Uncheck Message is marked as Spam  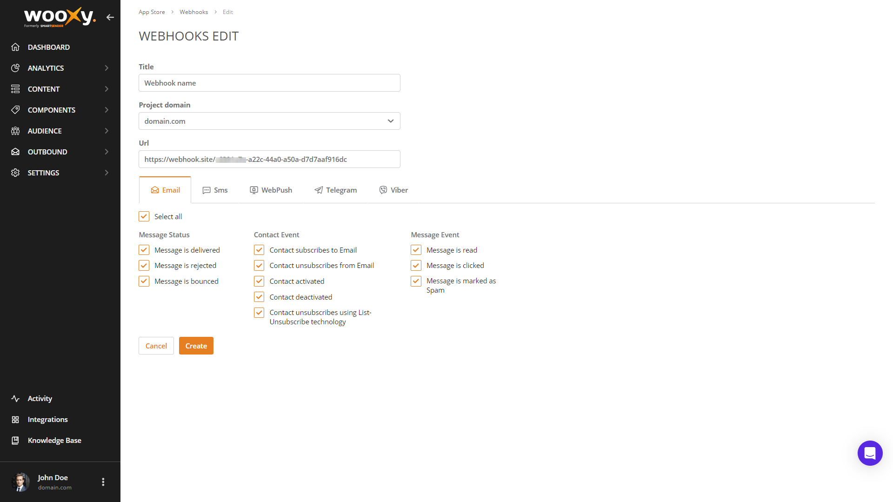[x=416, y=281]
